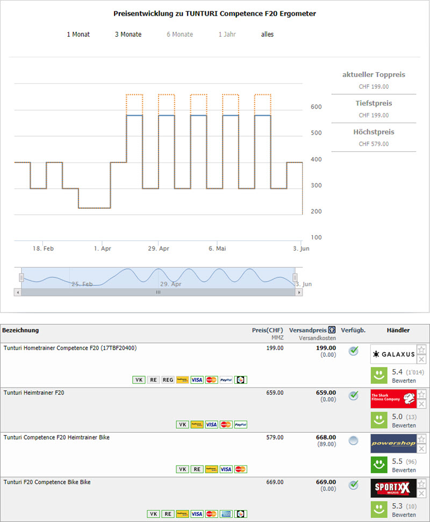Screen dimensions: 430x522
Task: Hide powershop merchant with the X icon
Action: point(421,449)
